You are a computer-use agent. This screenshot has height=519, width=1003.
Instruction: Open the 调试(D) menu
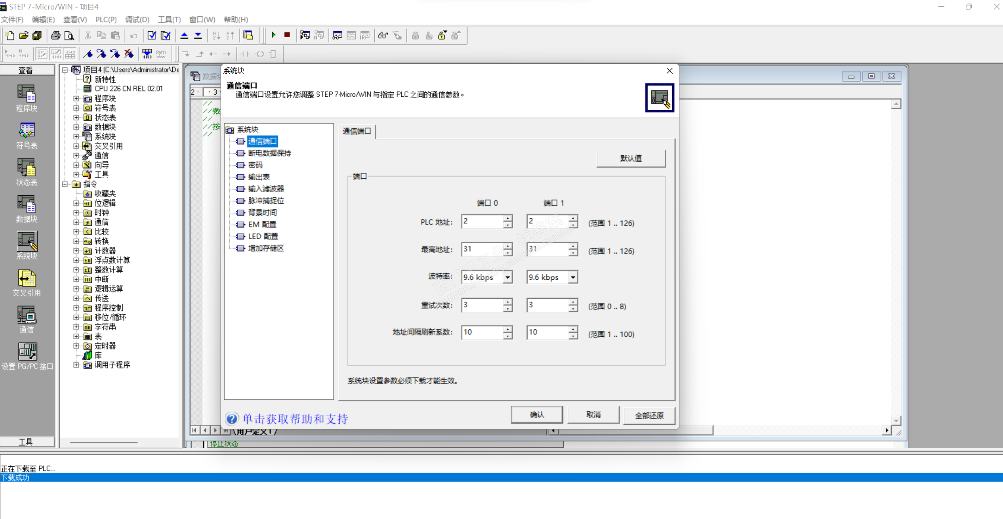click(x=137, y=19)
